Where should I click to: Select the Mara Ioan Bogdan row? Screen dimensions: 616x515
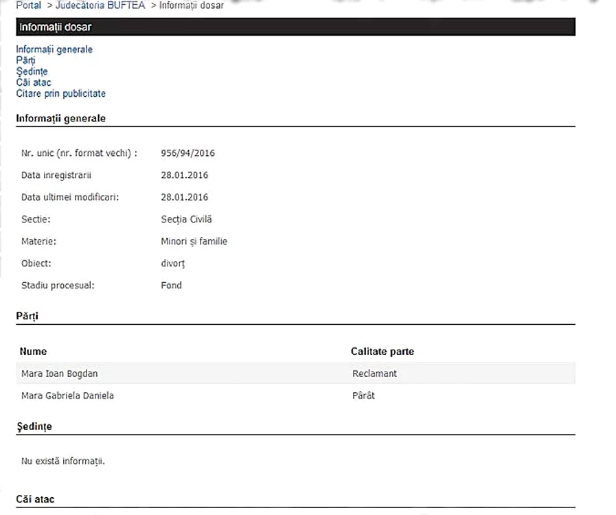click(x=295, y=373)
